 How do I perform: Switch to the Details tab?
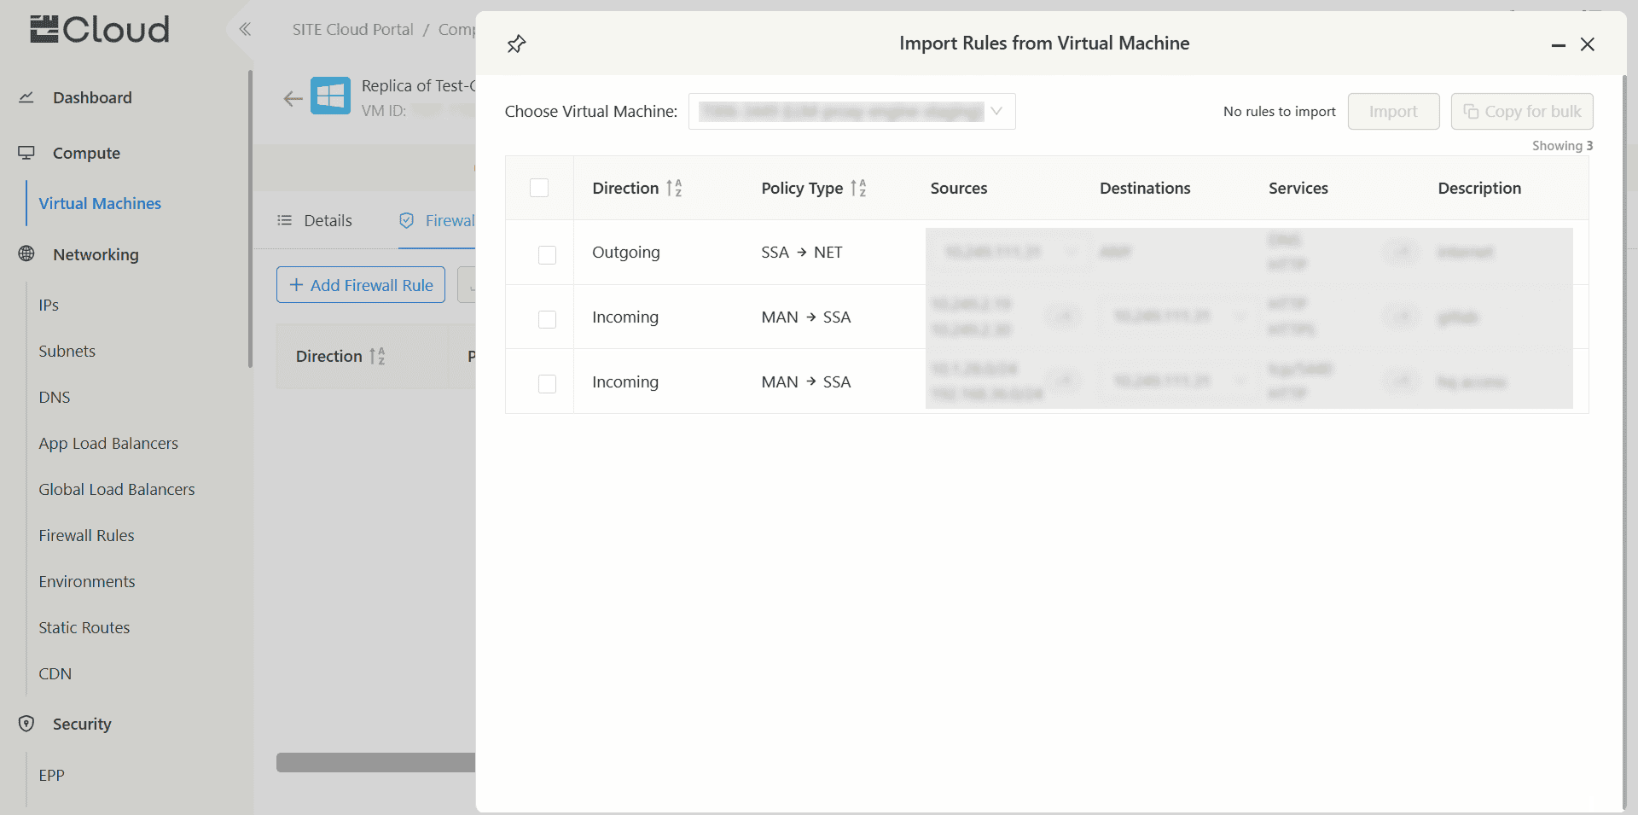coord(315,220)
